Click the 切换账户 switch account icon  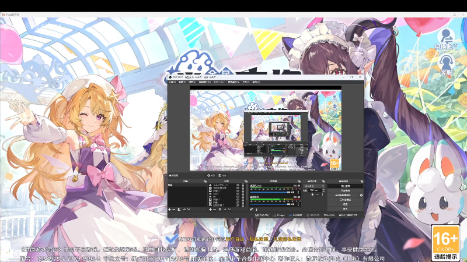447,39
